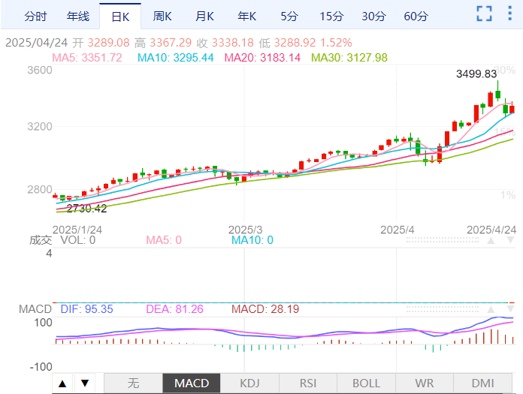Click the down triangle beside indicator tabs
The image size is (523, 394).
pyautogui.click(x=85, y=383)
